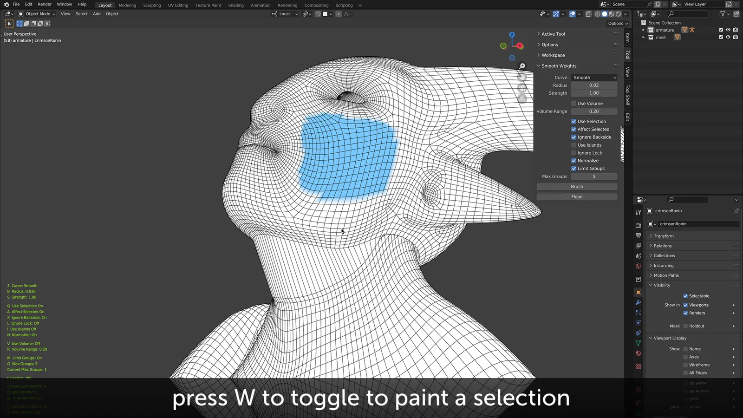Uncheck Selectable under Visibility

pyautogui.click(x=686, y=295)
